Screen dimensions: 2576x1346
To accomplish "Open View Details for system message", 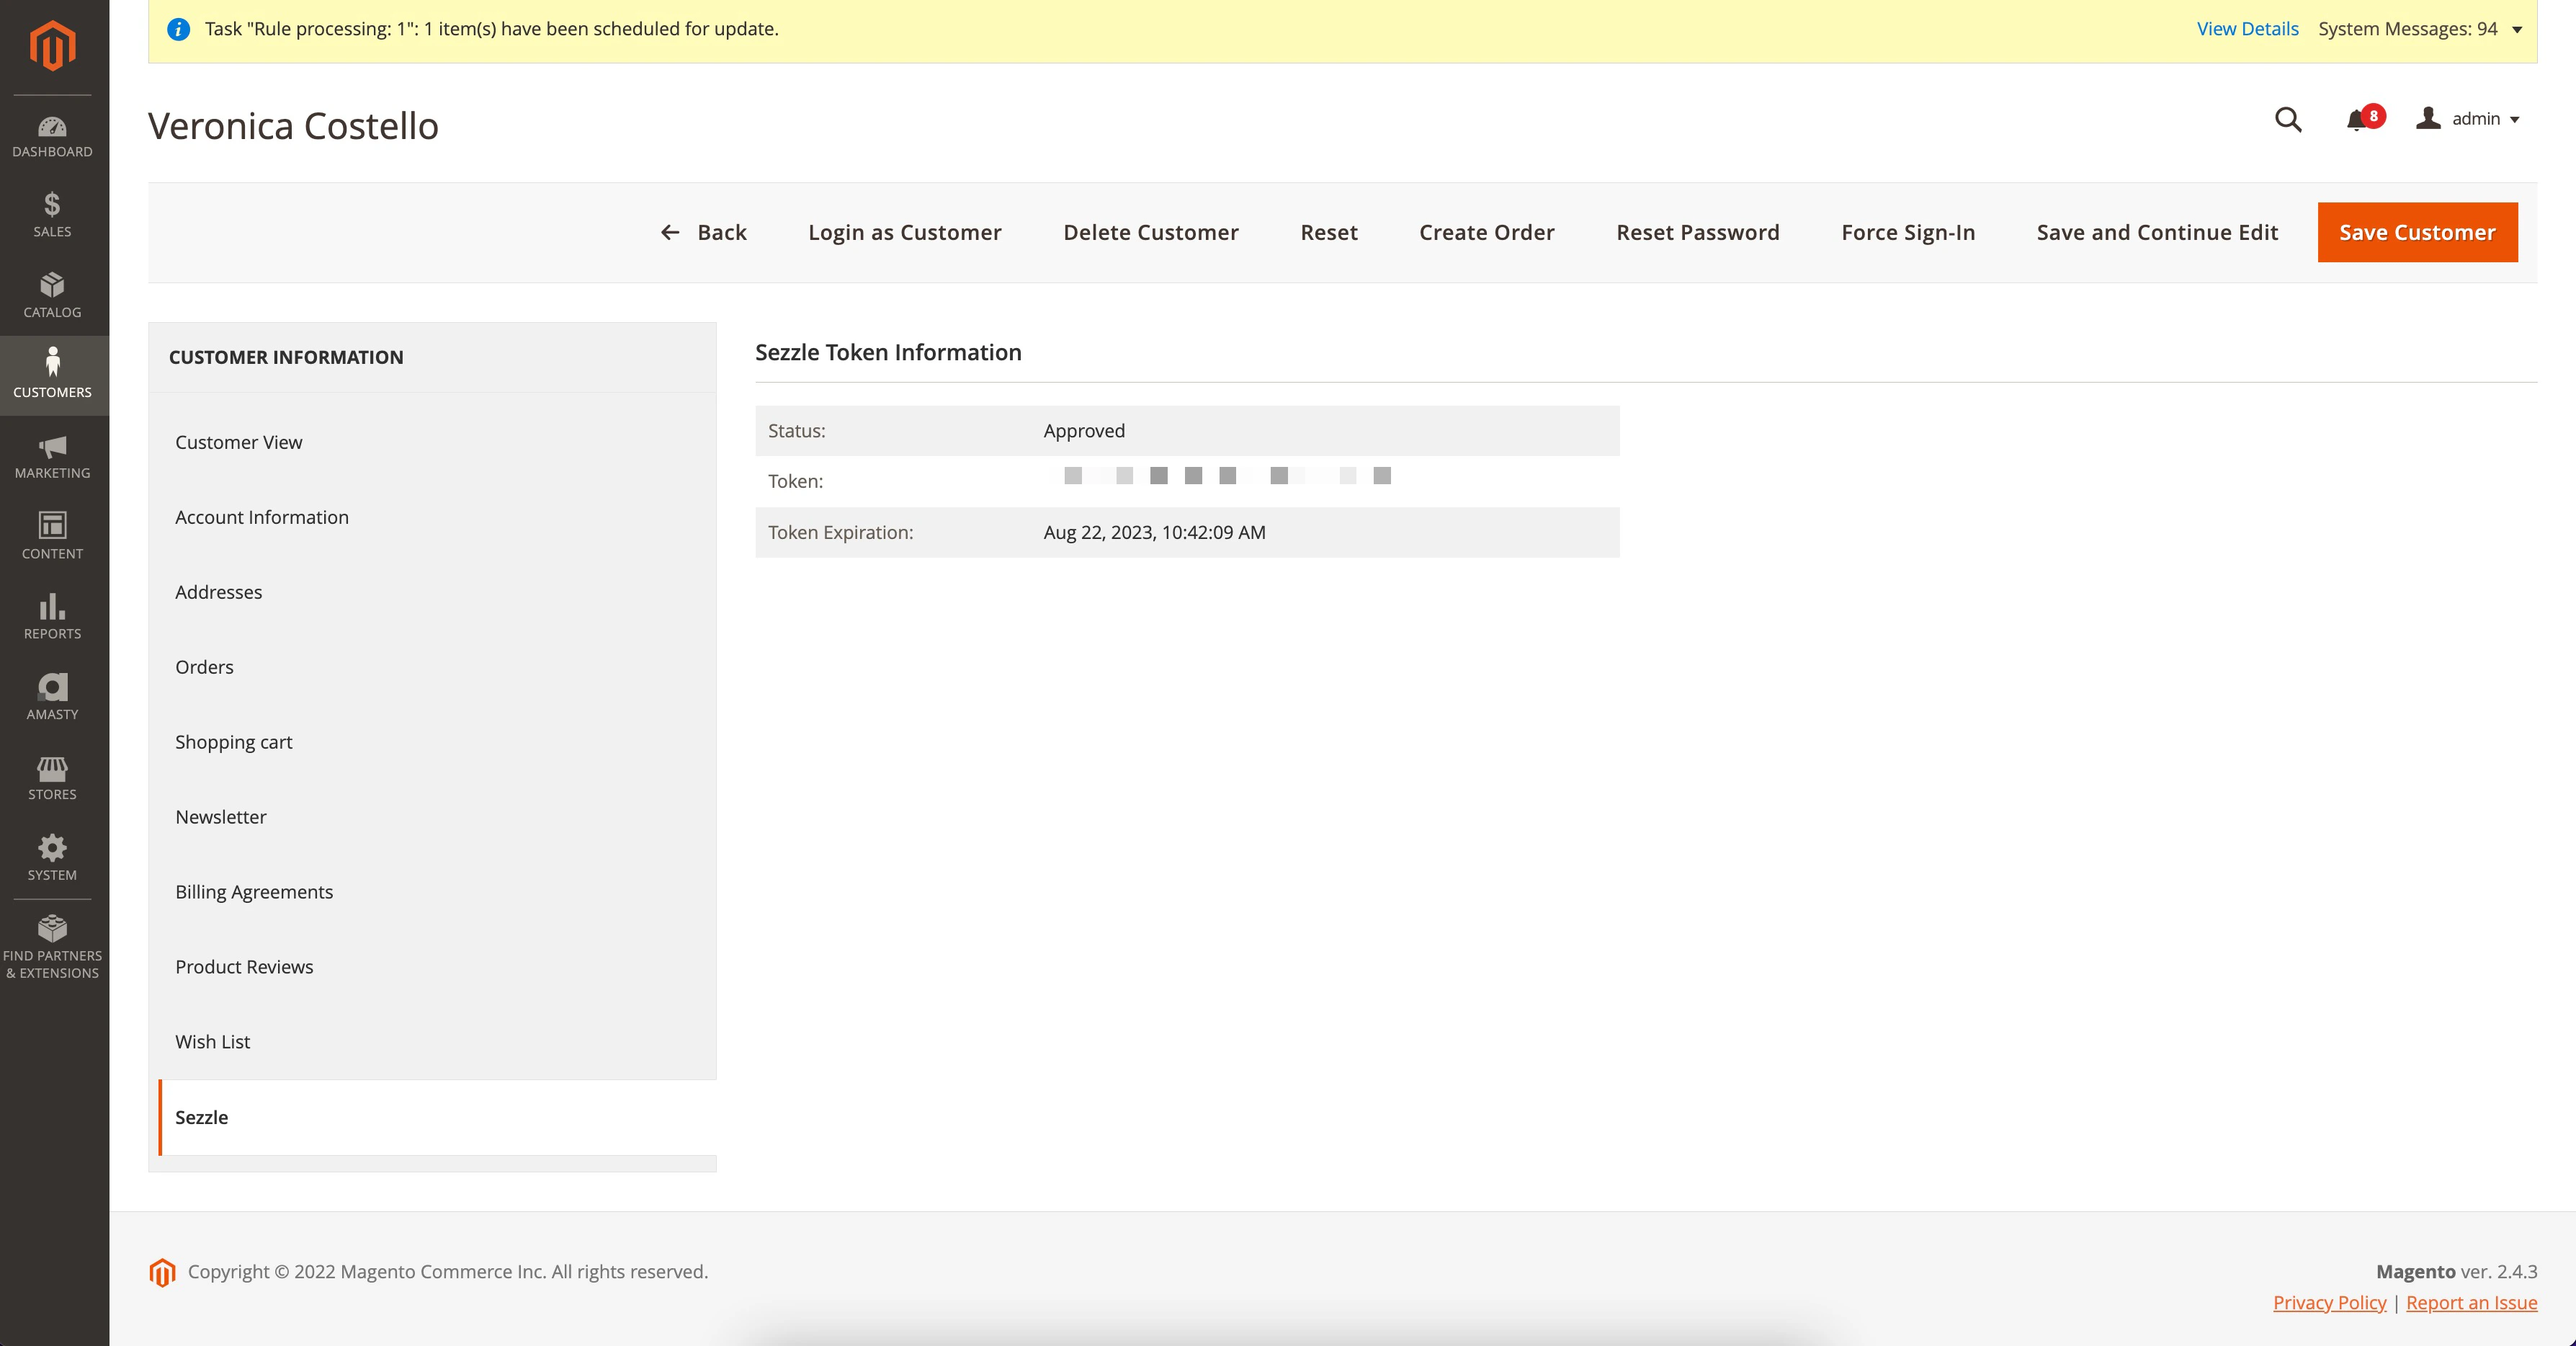I will point(2247,29).
